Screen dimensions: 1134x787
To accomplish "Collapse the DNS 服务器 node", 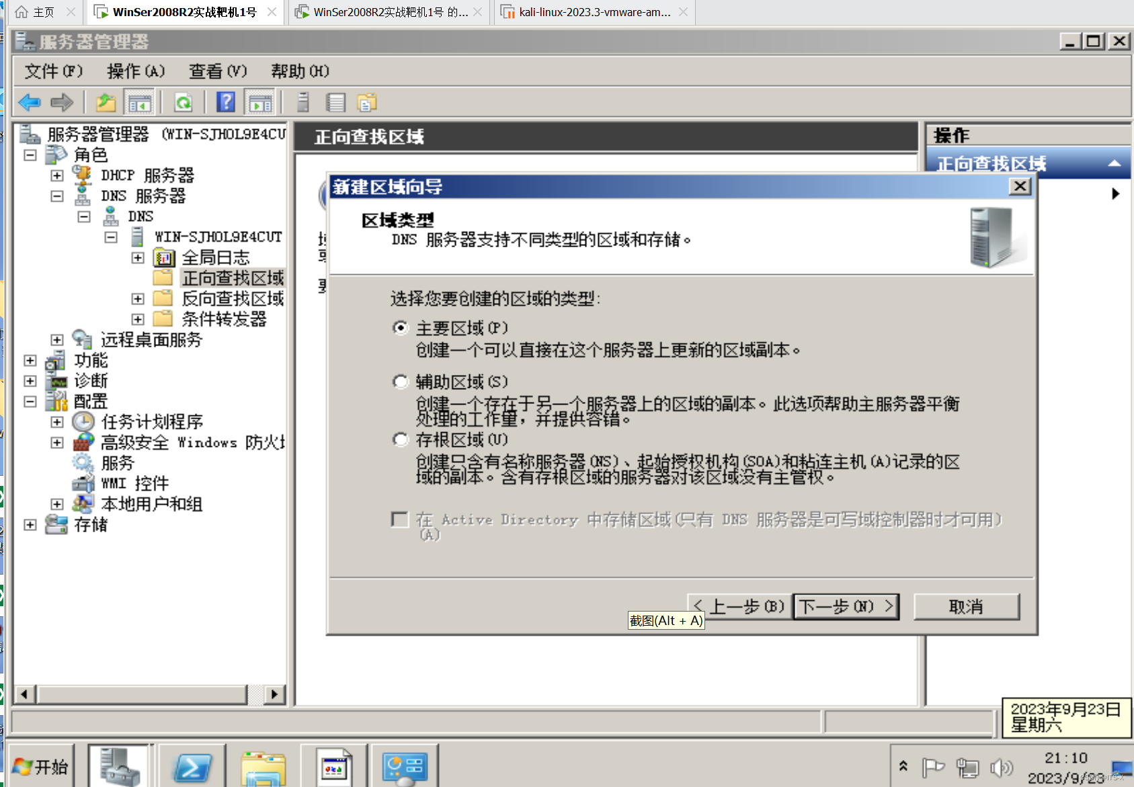I will click(57, 196).
